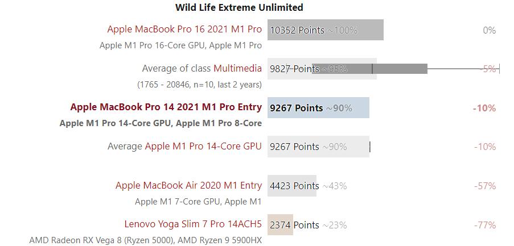The height and width of the screenshot is (246, 514).
Task: Click the 10352 Points result bar
Action: coord(325,30)
